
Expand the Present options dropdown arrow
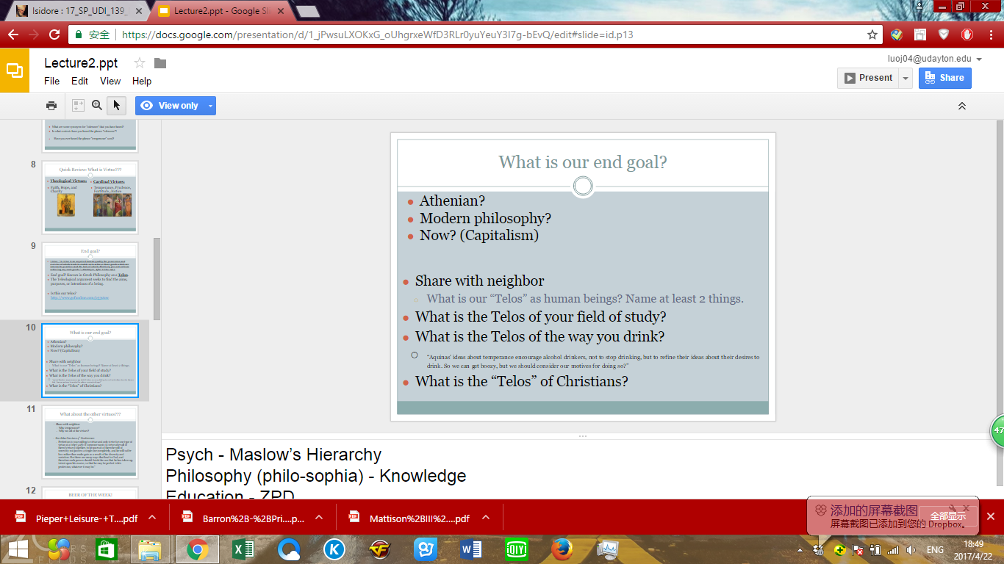click(906, 78)
